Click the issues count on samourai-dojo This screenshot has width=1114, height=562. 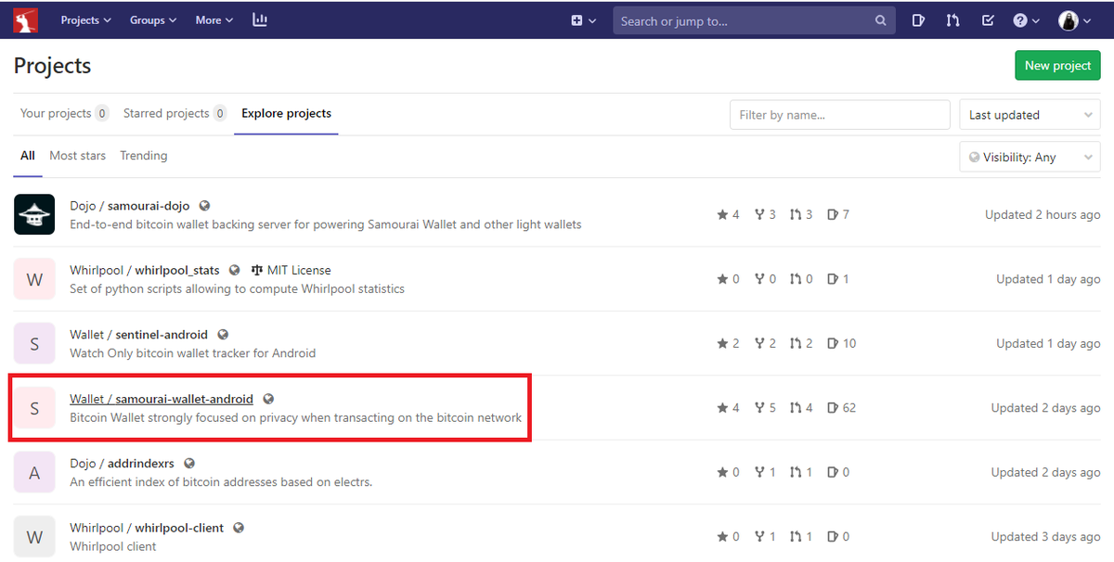tap(837, 214)
